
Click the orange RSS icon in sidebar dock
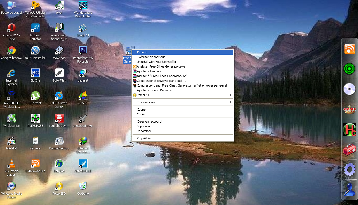(x=349, y=49)
